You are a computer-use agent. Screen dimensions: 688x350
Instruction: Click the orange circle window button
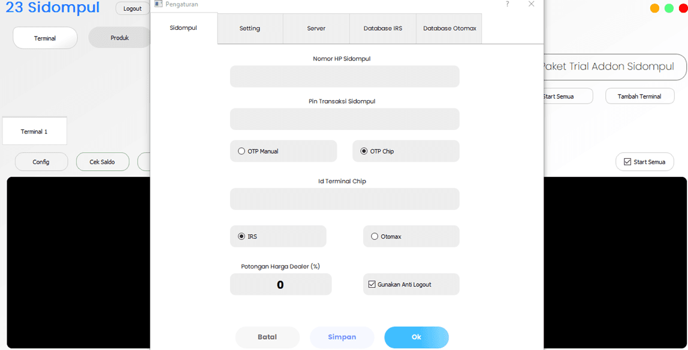[654, 8]
